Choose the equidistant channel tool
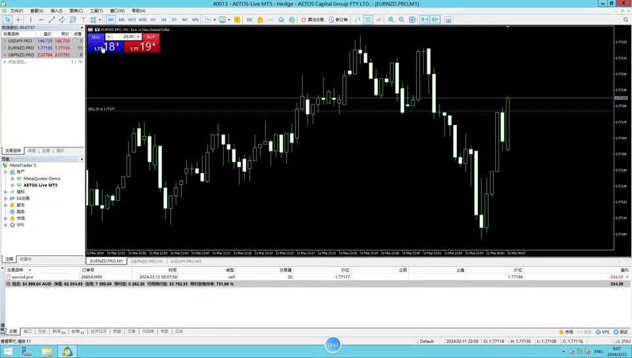The width and height of the screenshot is (632, 358). tap(62, 20)
